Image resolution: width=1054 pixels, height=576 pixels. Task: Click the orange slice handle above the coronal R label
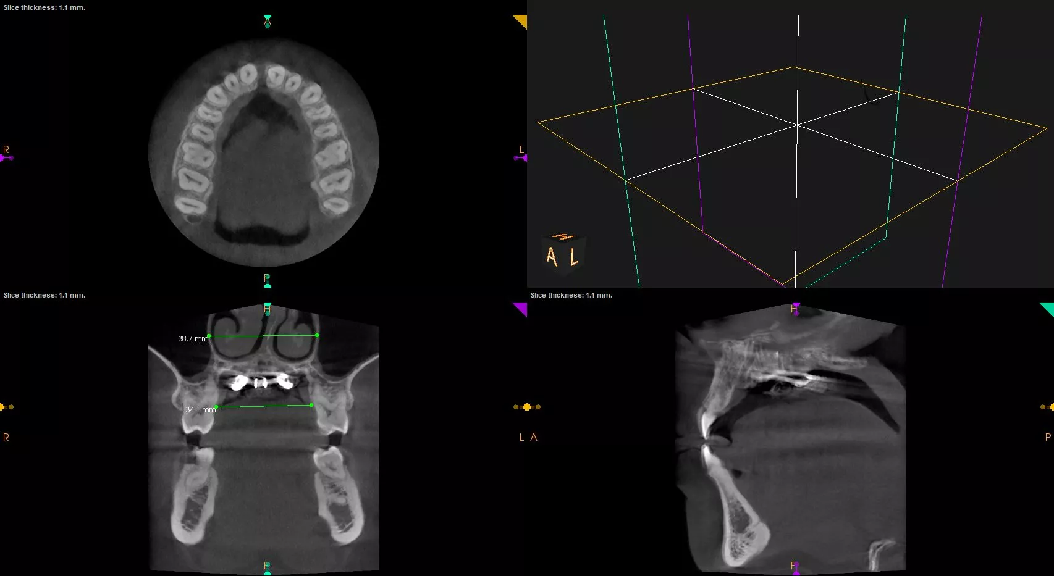click(x=6, y=407)
